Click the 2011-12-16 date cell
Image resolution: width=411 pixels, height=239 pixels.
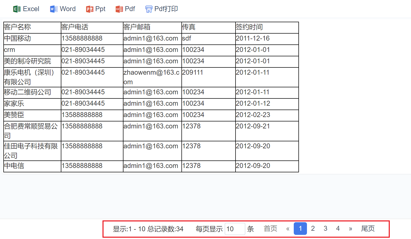coord(267,39)
